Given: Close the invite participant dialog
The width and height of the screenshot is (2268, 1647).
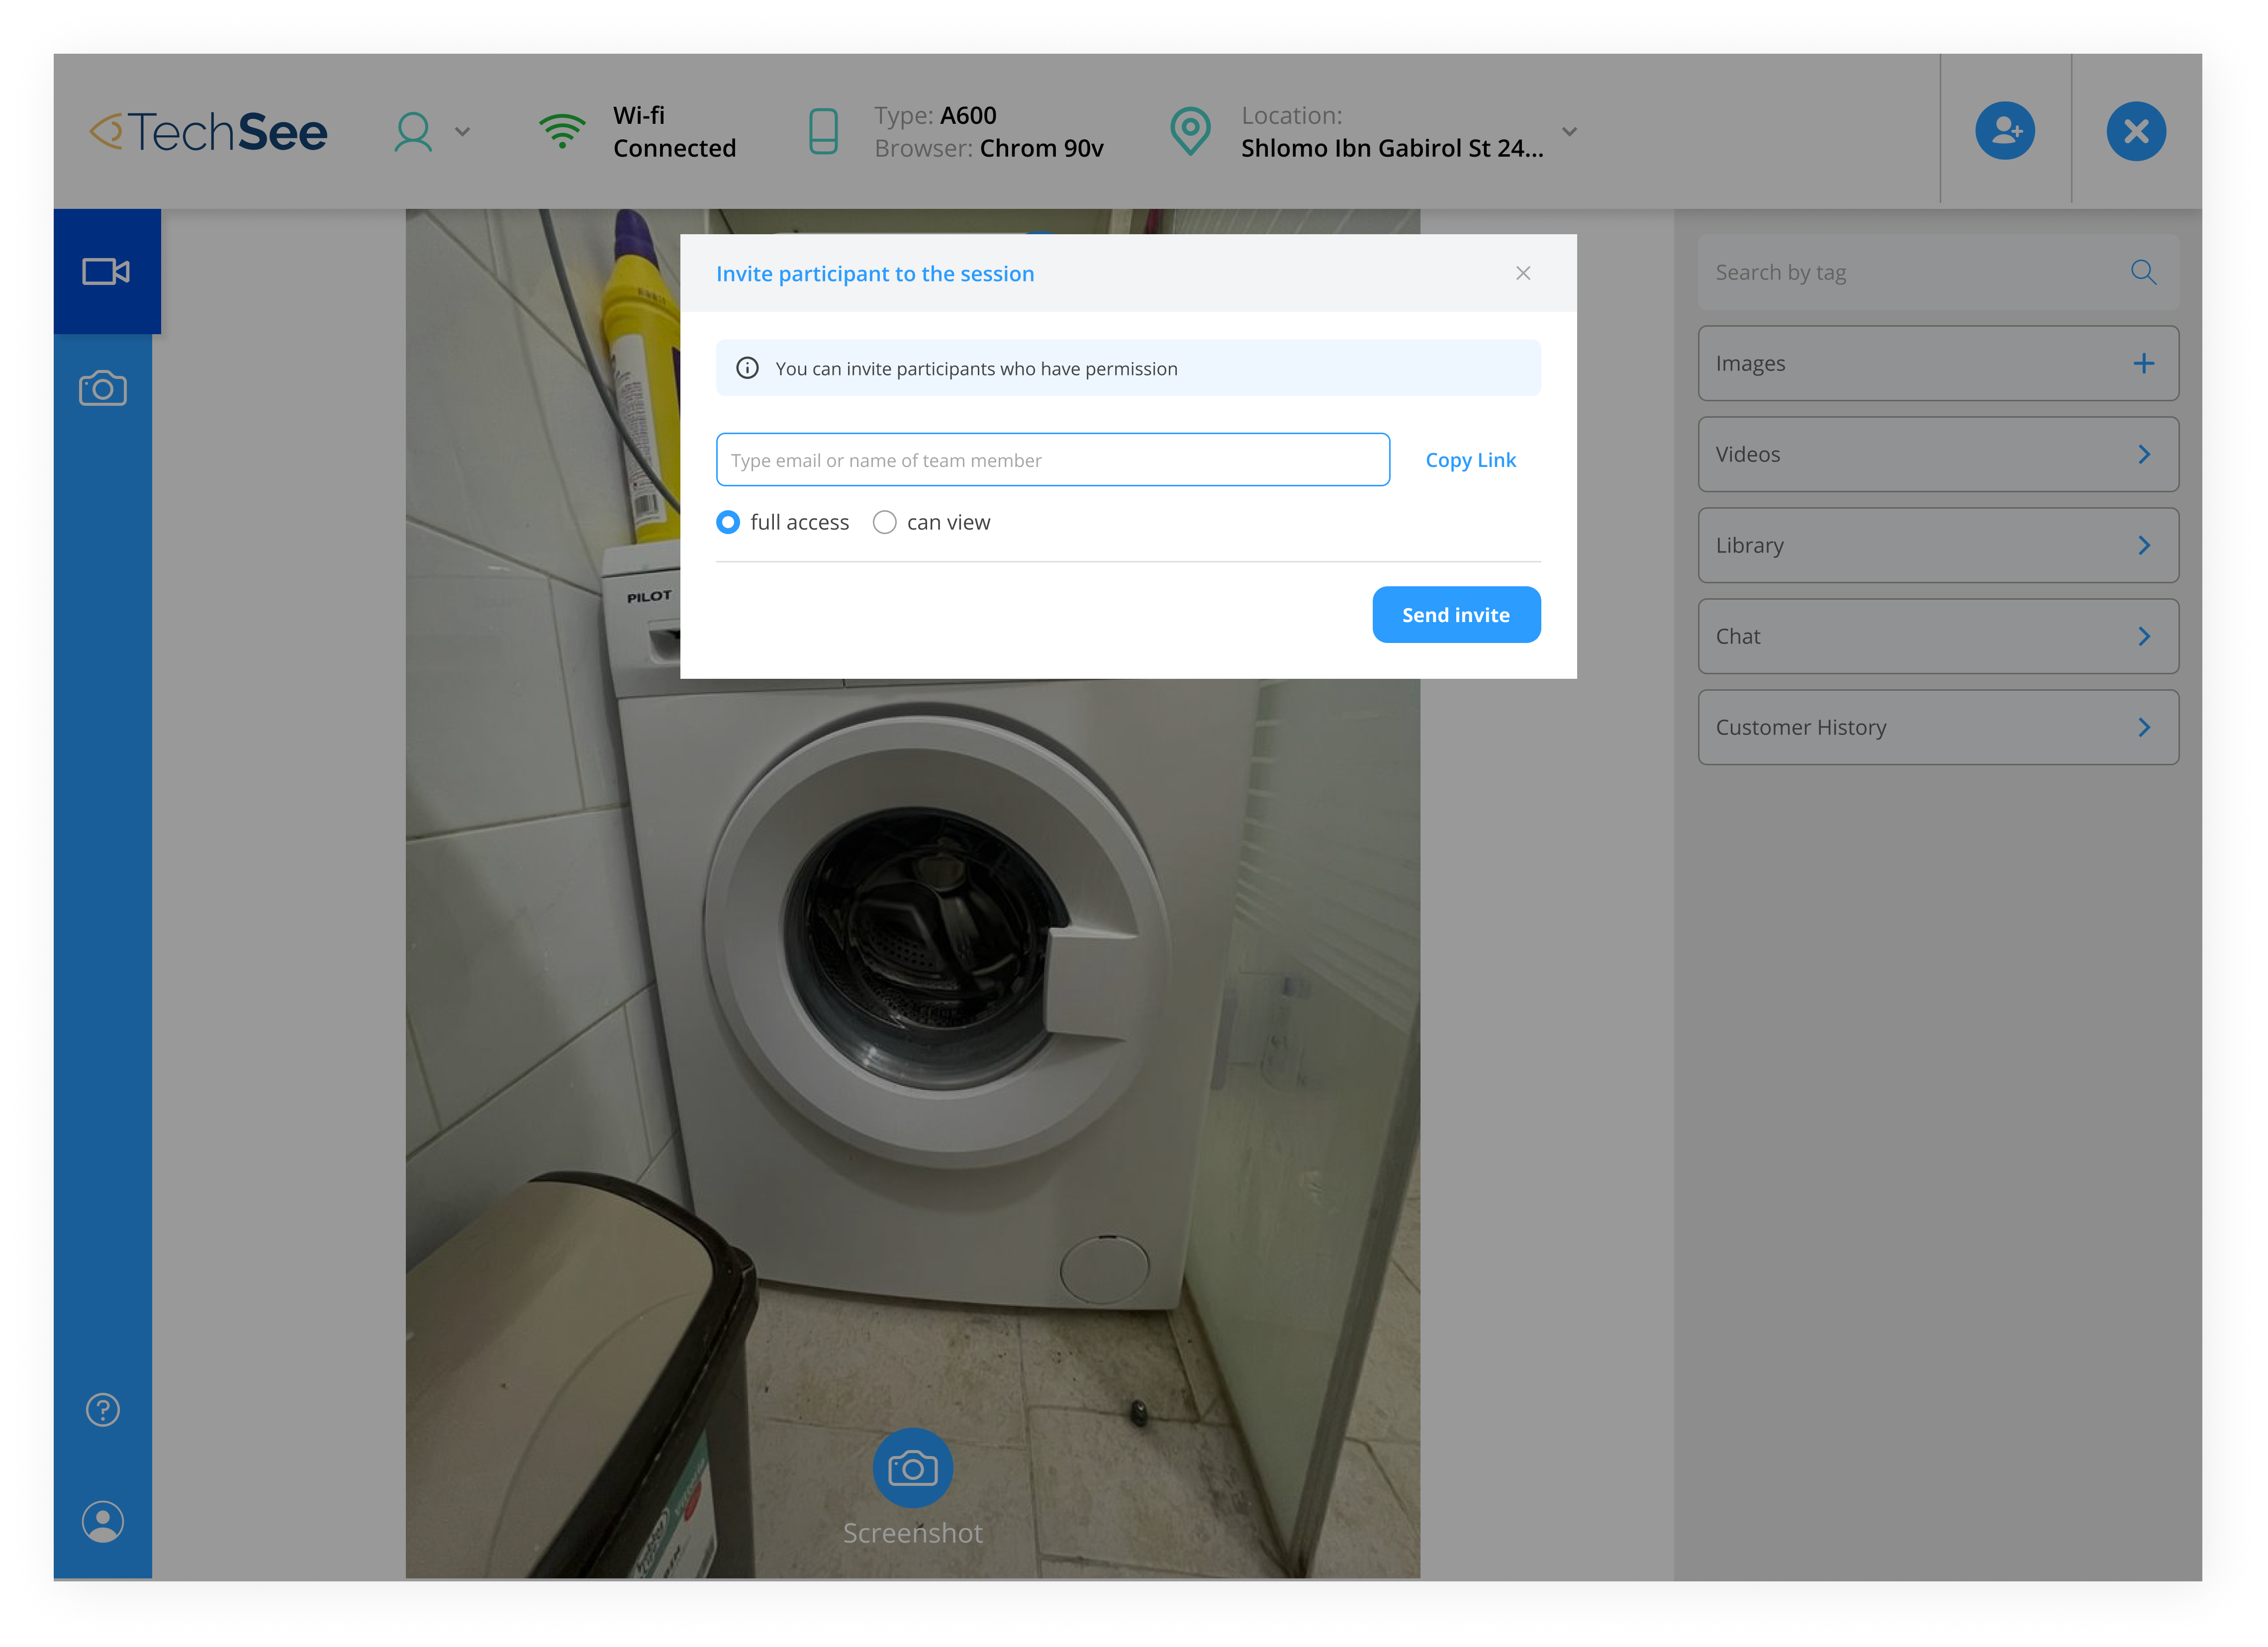Looking at the screenshot, I should point(1523,273).
